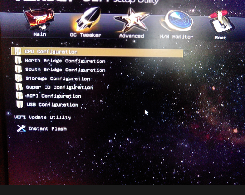Screen dimensions: 245x195
Task: Select the rocket icon for OC Tweaker
Action: (x=87, y=19)
